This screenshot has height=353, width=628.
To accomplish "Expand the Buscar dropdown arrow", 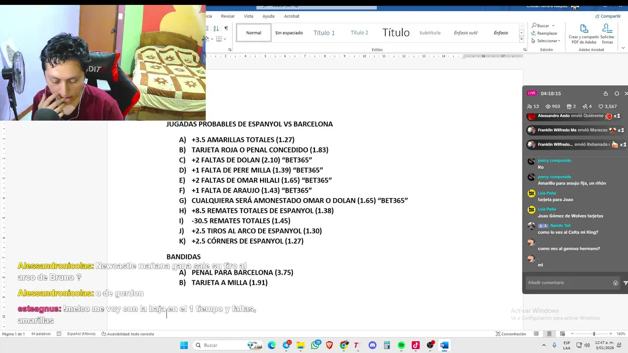I will pos(553,25).
